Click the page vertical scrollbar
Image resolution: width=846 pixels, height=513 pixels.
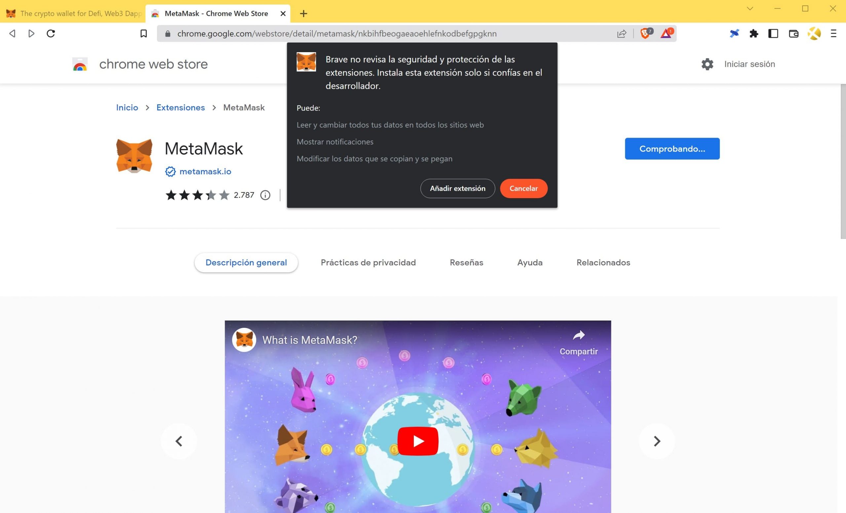[843, 161]
